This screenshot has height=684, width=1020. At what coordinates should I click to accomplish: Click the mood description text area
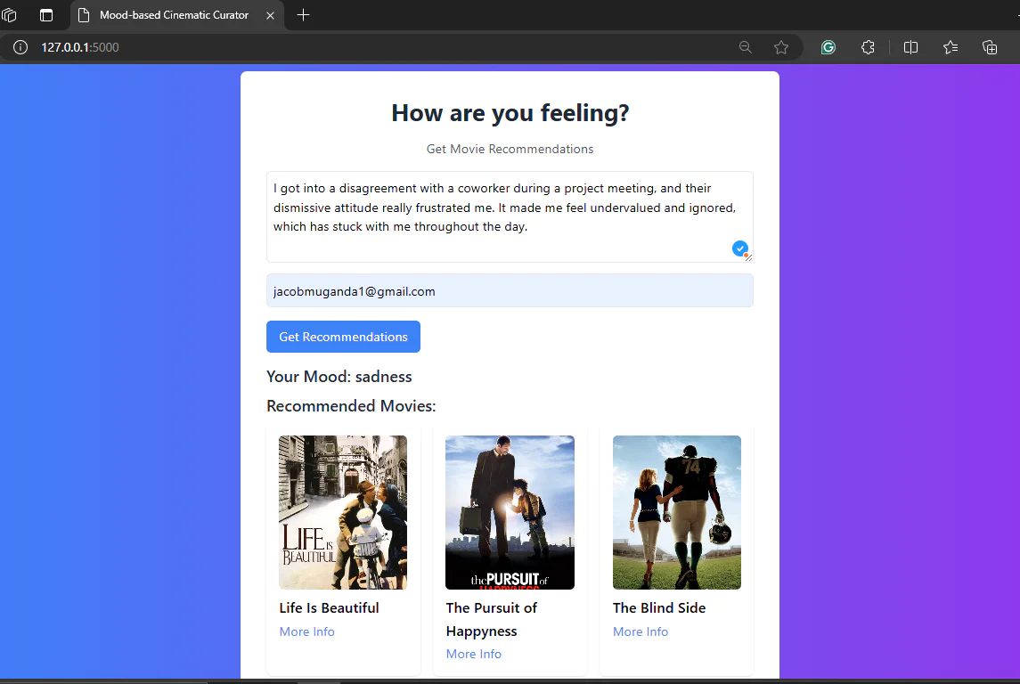pos(510,216)
